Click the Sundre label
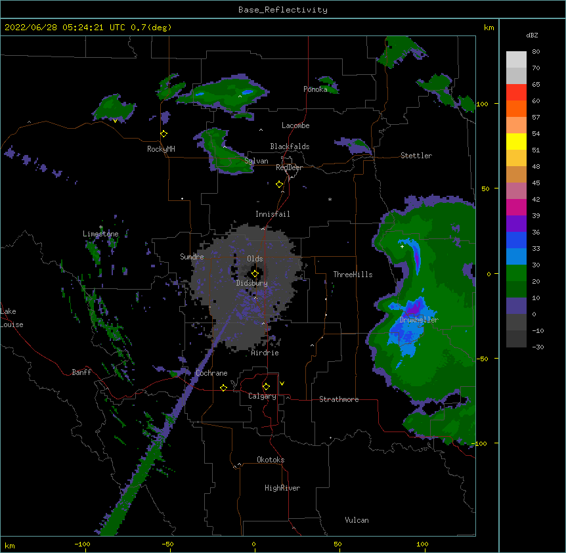566x553 pixels. pos(192,257)
